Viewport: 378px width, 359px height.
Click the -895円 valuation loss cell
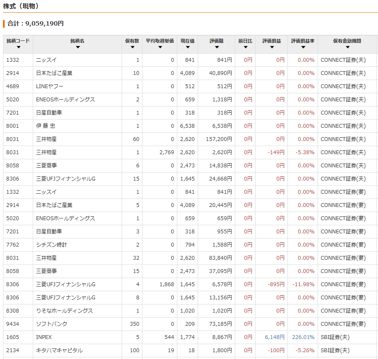pyautogui.click(x=271, y=284)
